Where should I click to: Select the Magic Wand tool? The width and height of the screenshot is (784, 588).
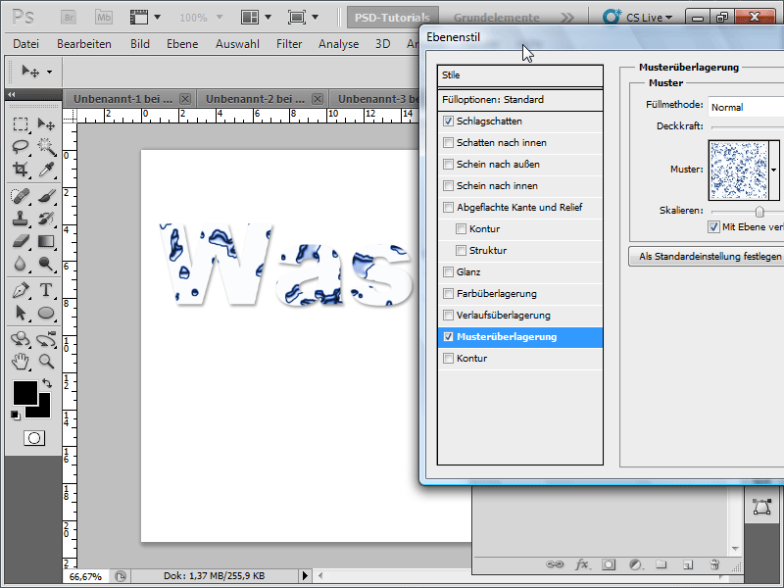tap(46, 146)
